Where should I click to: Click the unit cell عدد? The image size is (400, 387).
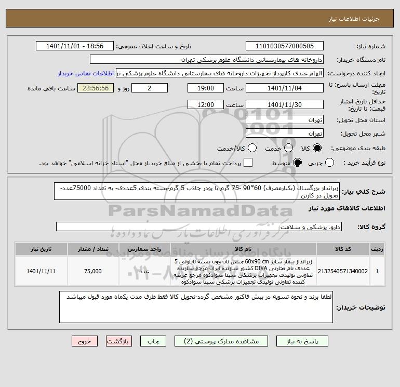[144, 271]
